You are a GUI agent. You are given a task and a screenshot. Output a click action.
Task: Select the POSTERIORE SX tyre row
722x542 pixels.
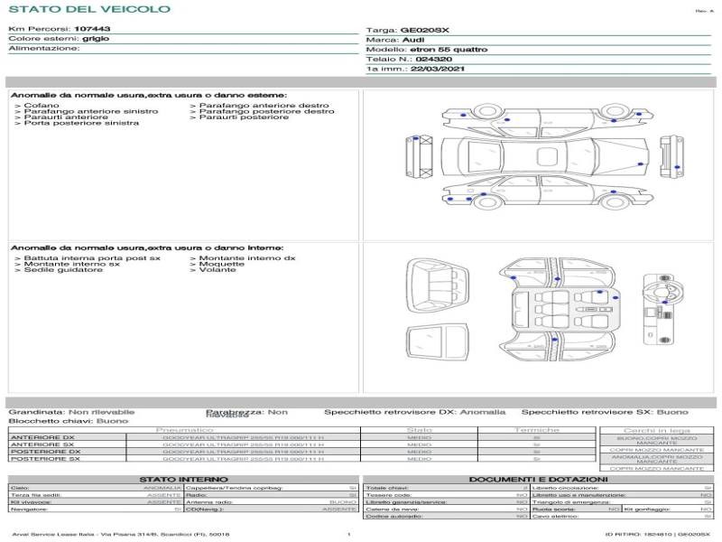[302, 459]
